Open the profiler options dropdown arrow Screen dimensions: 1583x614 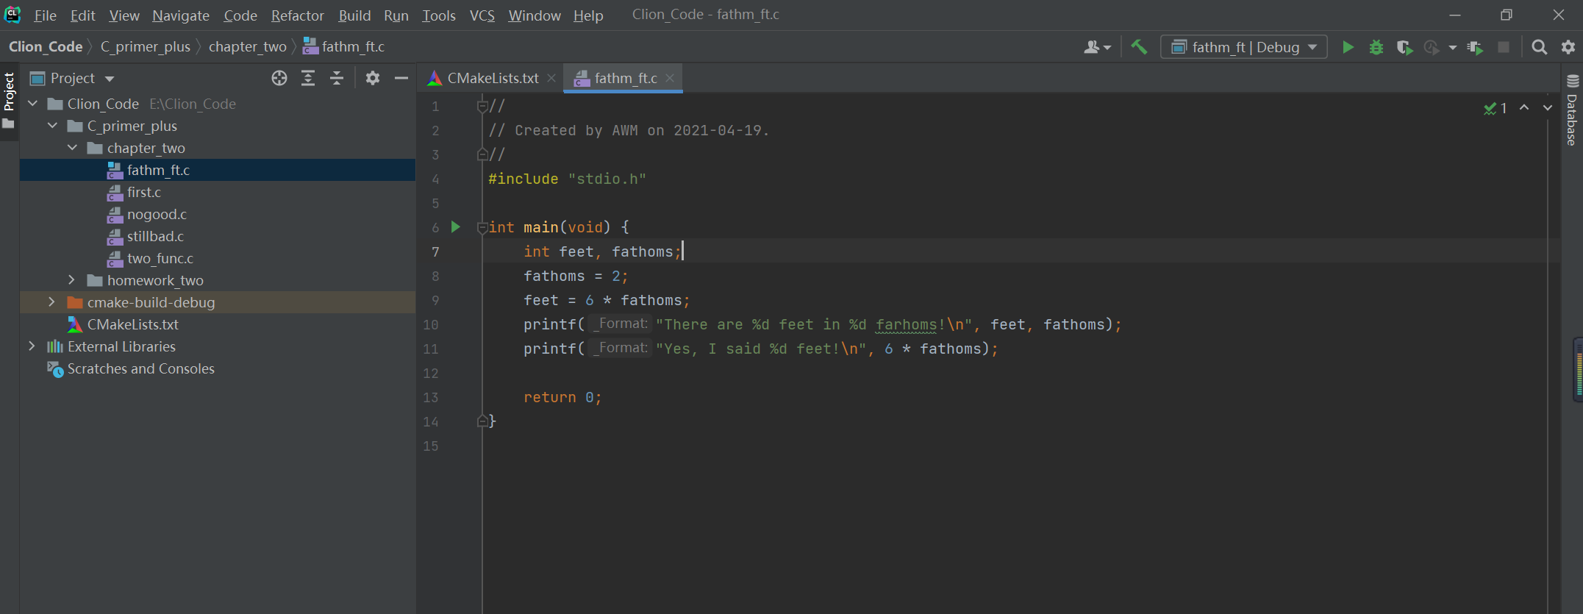click(x=1452, y=47)
